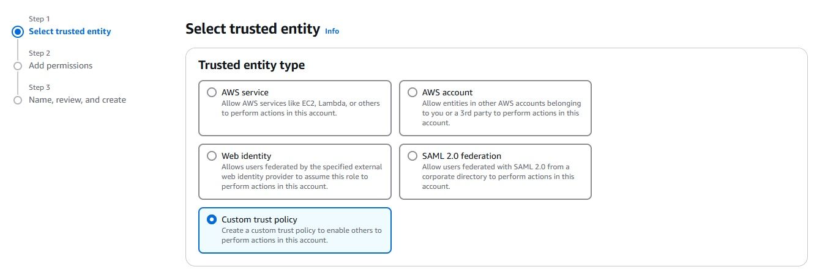Click the Custom trust policy card description

[x=300, y=235]
